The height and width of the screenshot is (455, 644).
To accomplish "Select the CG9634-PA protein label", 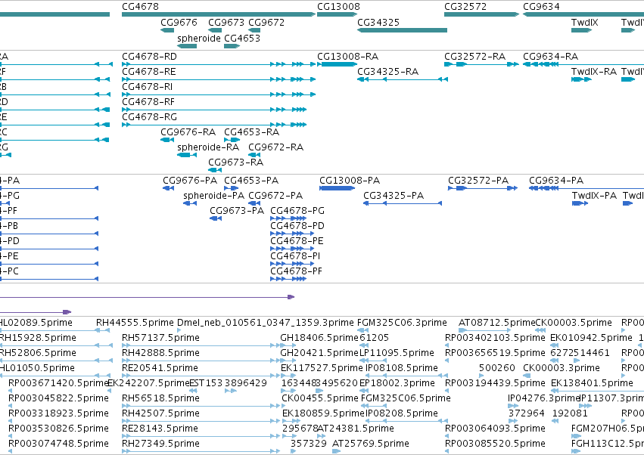I will click(x=556, y=181).
